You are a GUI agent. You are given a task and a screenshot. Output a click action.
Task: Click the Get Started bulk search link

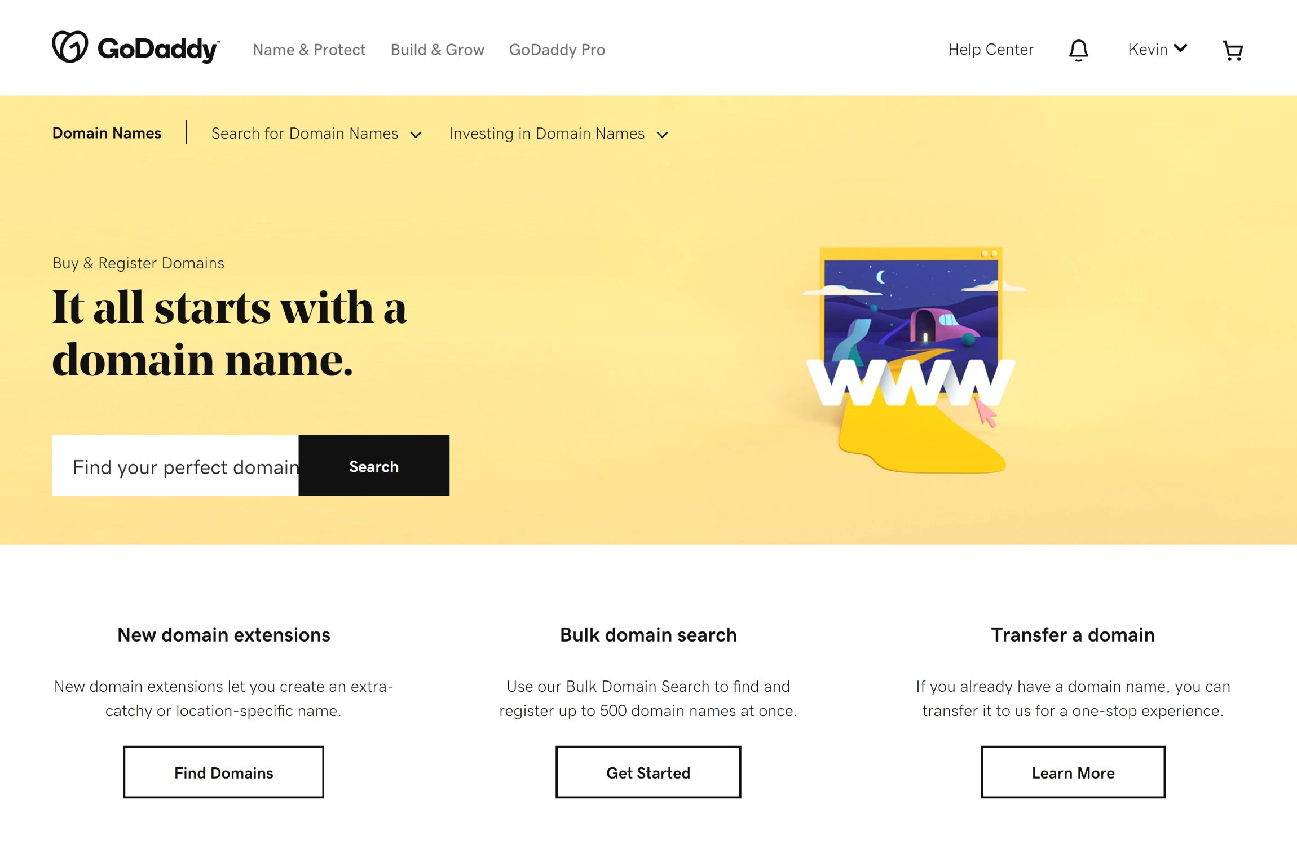coord(647,772)
